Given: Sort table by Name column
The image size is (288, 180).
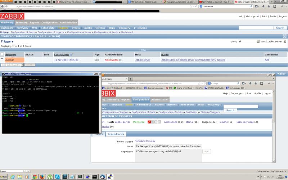Looking at the screenshot, I should click(x=165, y=55).
